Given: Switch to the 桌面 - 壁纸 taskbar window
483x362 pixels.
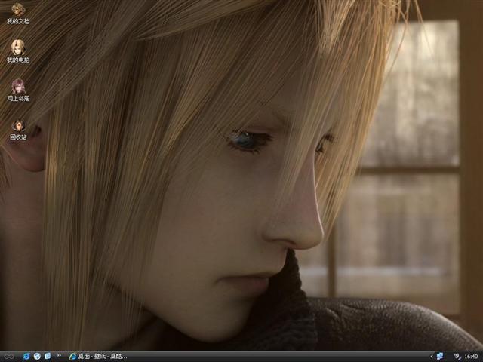Looking at the screenshot, I should (x=98, y=357).
